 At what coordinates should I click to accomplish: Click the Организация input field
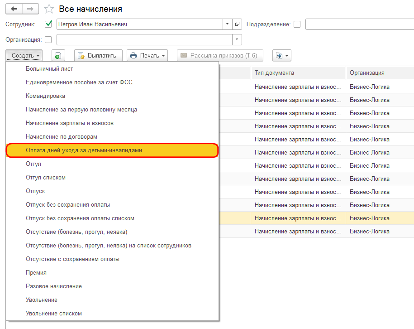click(x=144, y=40)
